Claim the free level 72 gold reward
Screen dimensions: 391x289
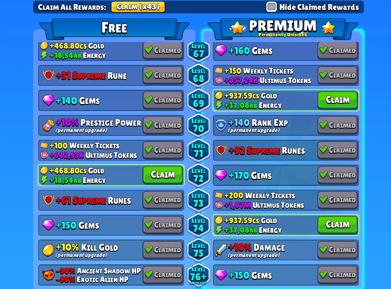coord(163,175)
